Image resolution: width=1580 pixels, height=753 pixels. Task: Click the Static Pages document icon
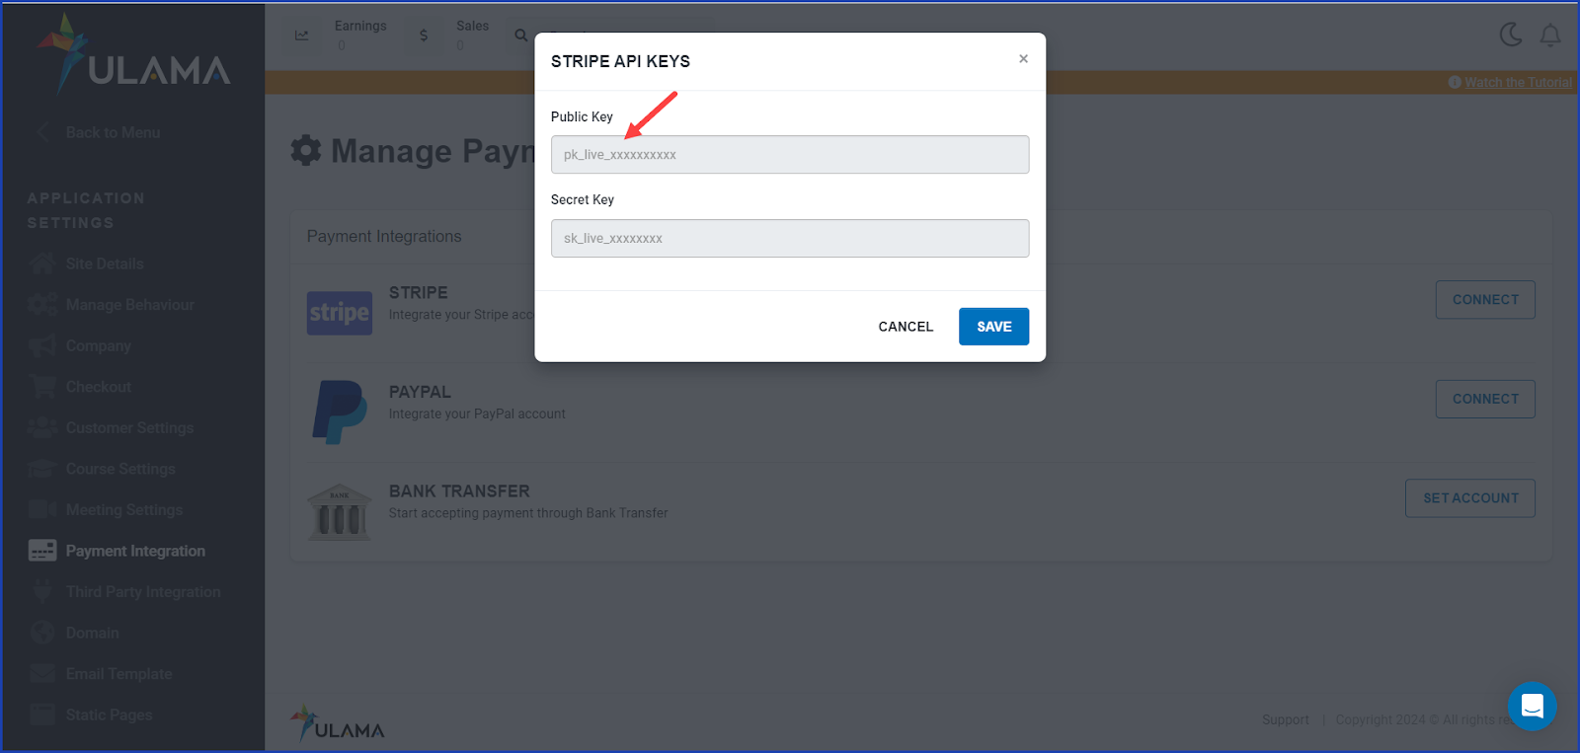[42, 715]
